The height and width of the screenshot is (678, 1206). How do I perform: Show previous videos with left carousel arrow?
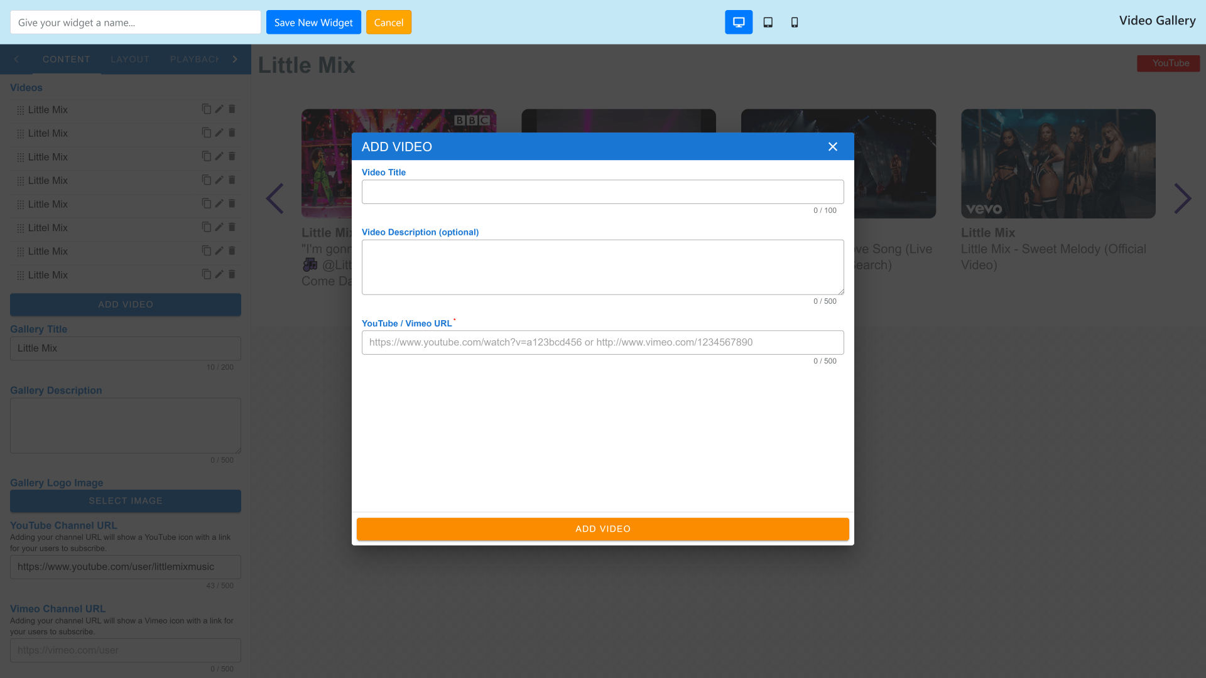274,198
